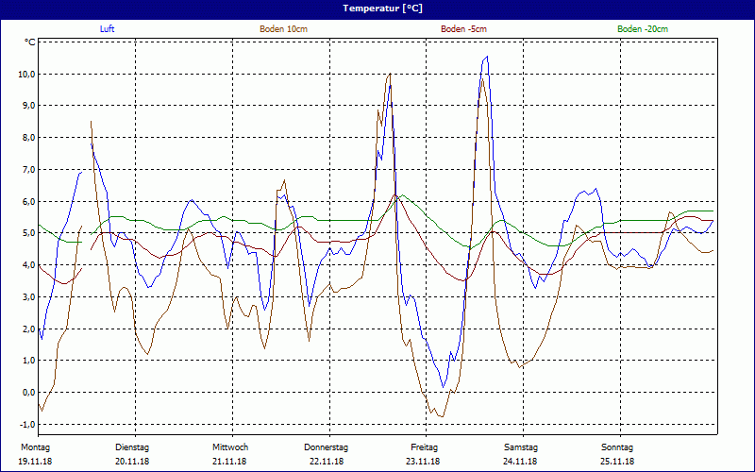Image resolution: width=755 pixels, height=472 pixels.
Task: Click the 0,0 y-axis tick label
Action: coord(27,392)
